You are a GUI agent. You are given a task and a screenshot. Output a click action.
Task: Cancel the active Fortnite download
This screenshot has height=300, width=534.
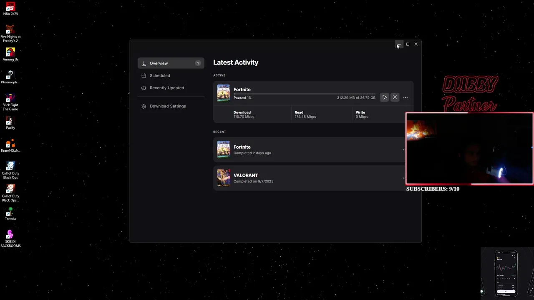point(395,97)
